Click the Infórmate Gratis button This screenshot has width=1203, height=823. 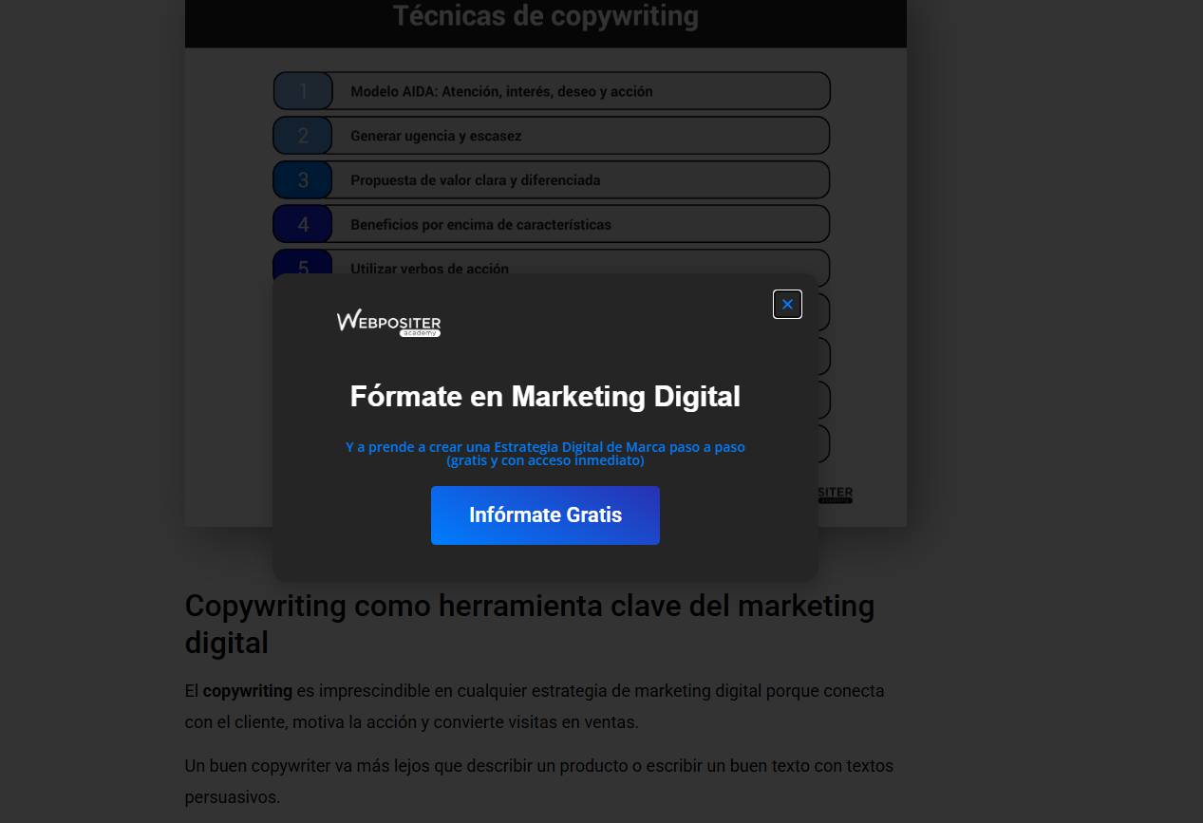(x=545, y=515)
